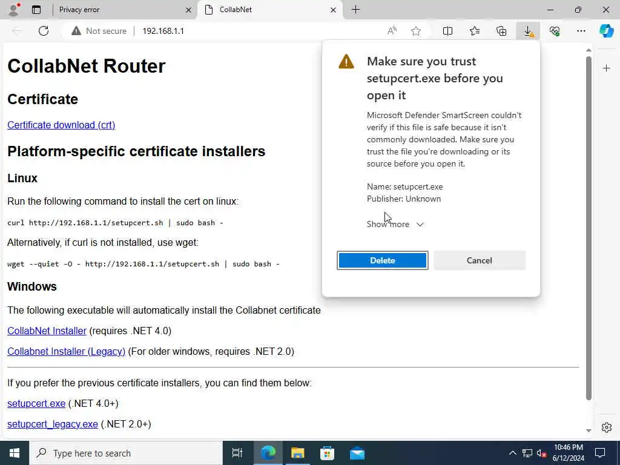Viewport: 620px width, 465px height.
Task: Click the curl setupcert.sh command text
Action: point(115,223)
